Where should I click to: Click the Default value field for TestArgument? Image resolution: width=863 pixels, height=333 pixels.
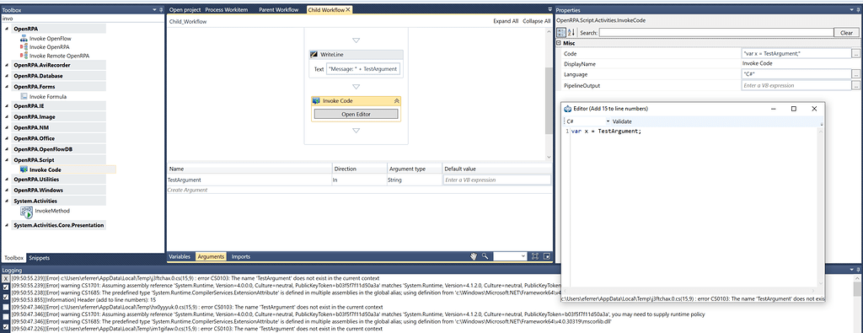pos(496,180)
